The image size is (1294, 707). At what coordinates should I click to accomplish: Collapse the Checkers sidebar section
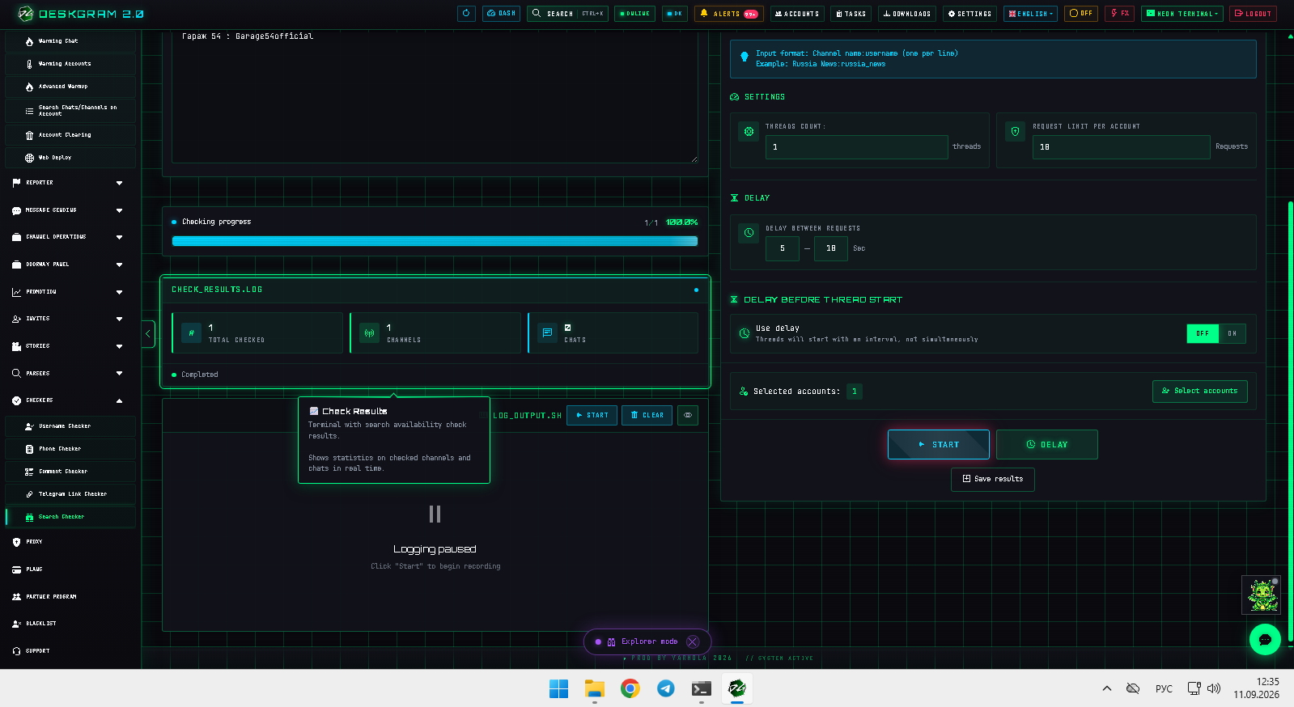click(69, 400)
